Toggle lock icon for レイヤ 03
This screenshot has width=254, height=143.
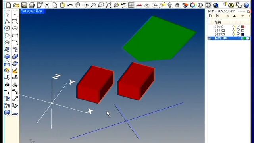coord(238,35)
